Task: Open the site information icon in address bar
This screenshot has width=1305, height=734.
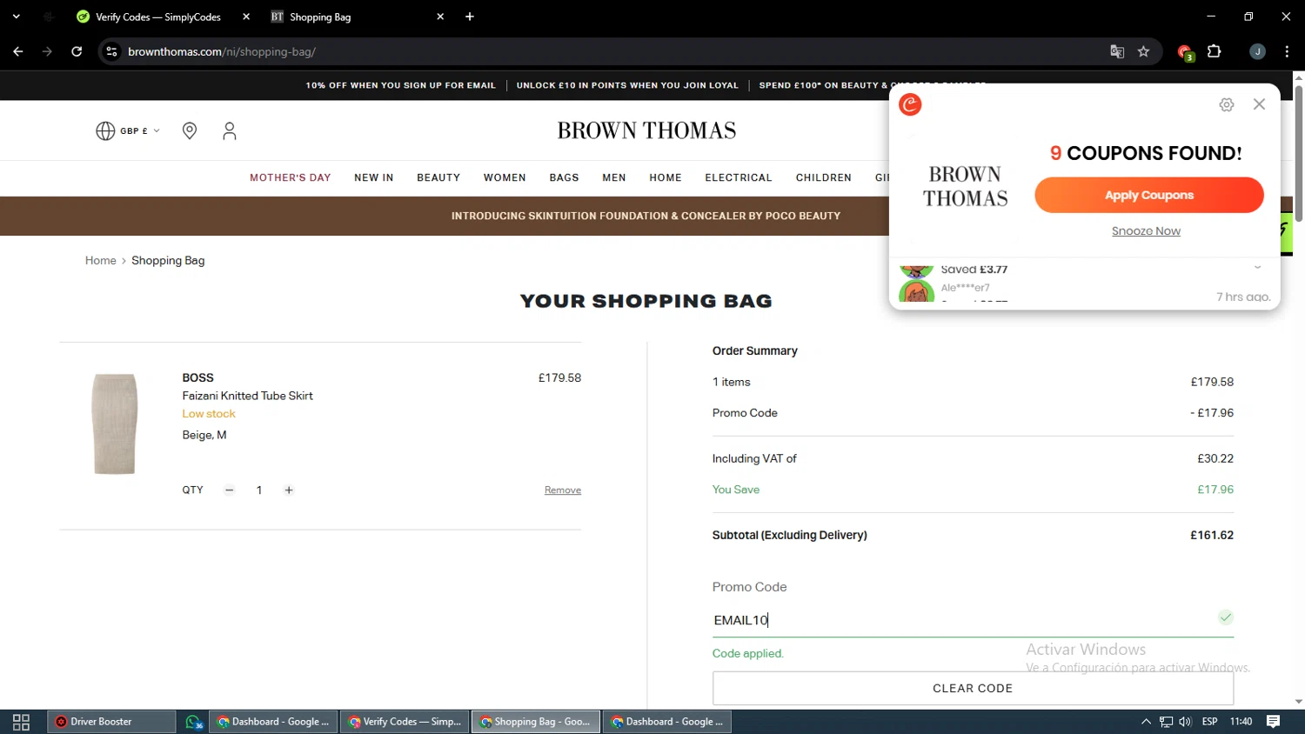Action: click(x=111, y=51)
